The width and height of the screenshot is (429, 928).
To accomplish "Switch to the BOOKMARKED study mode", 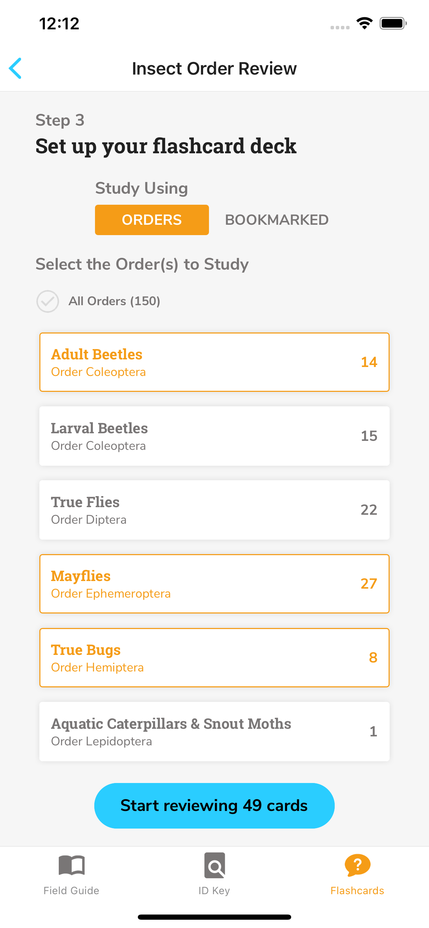I will (277, 220).
